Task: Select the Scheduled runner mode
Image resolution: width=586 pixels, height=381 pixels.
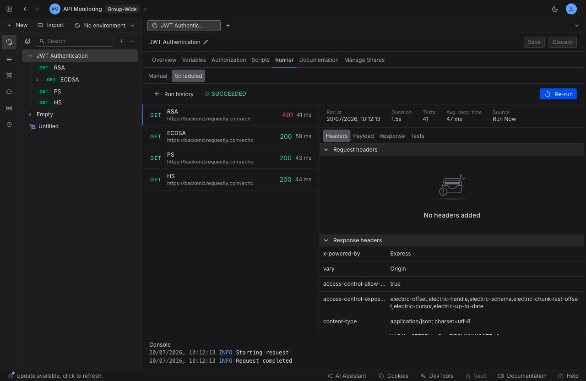Action: tap(188, 76)
